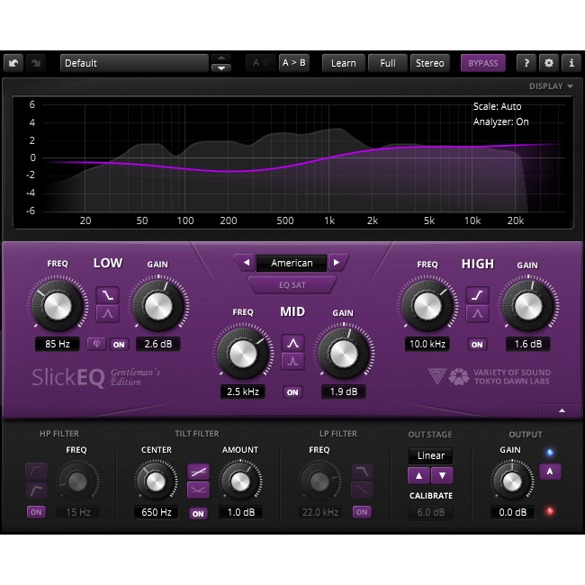Select the HIGH band bell shape icon

(478, 313)
